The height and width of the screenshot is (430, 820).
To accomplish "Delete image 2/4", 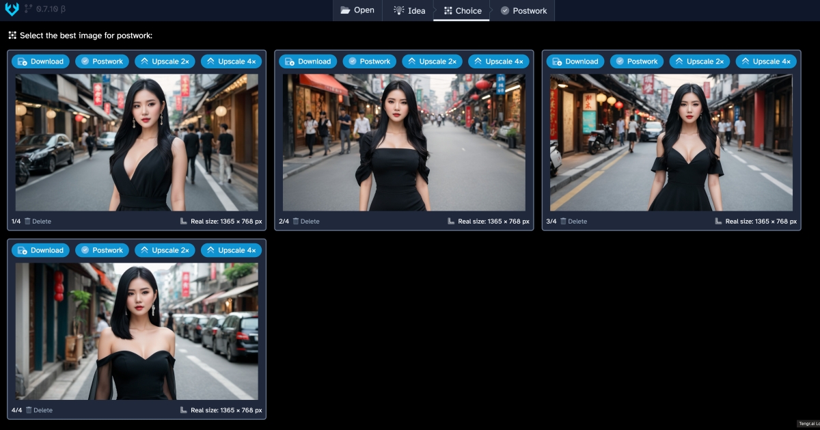I will 305,221.
